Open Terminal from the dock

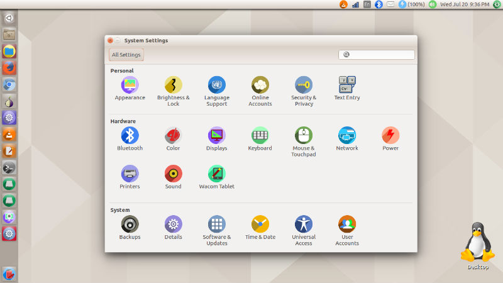9,168
